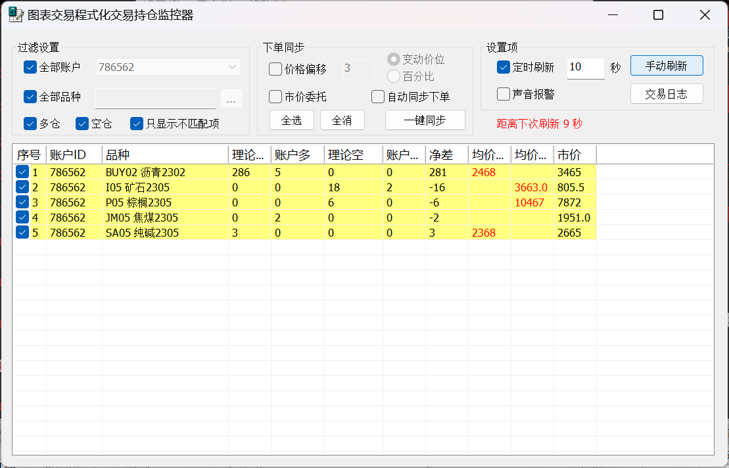The image size is (729, 468).
Task: Uncheck row 1 BUY02 沥青2302 checkbox
Action: (x=22, y=172)
